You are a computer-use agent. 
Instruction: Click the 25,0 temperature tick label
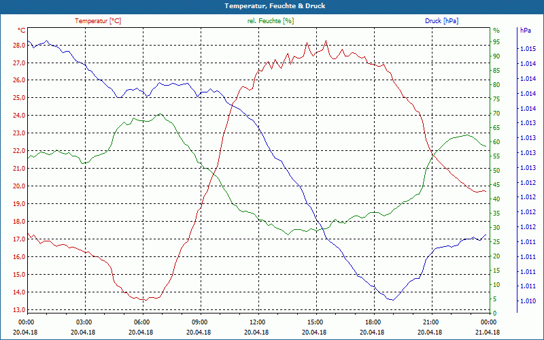coord(18,98)
